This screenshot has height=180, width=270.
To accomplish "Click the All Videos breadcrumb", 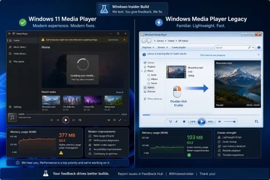I will (x=183, y=41).
